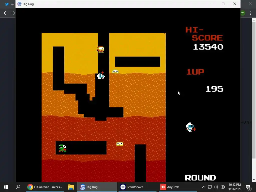Click the Dig Dug extra life icon
The image size is (256, 192).
click(191, 127)
